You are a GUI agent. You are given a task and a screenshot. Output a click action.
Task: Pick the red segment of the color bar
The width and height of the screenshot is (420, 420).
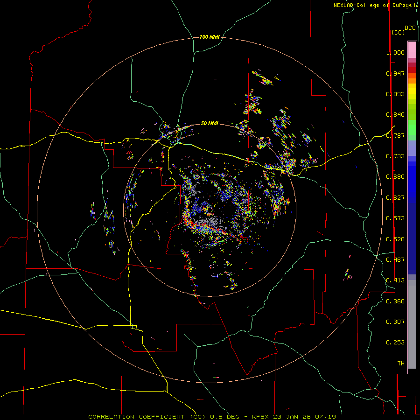(x=412, y=70)
